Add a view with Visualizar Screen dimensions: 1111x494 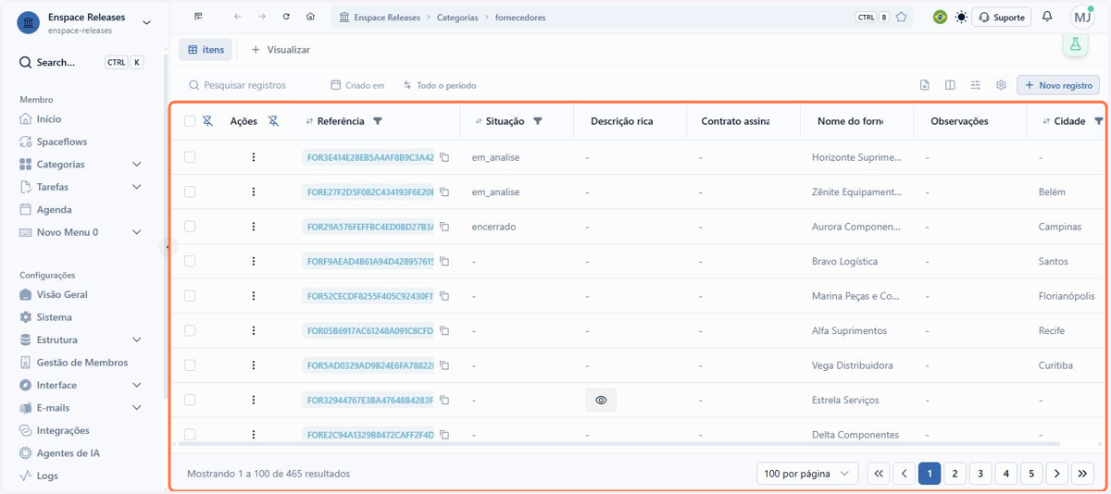pyautogui.click(x=281, y=50)
